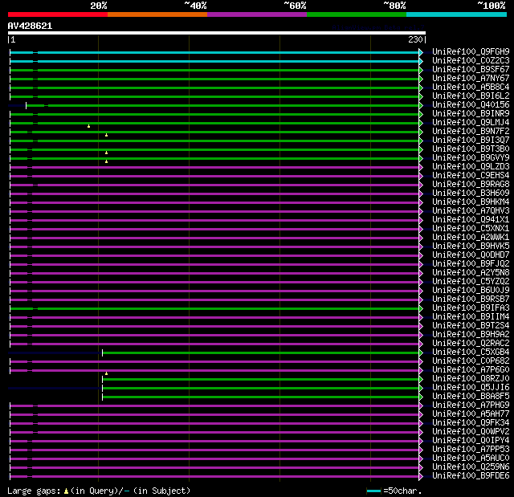Click the UniRef100_B9RSB7 text
Image resolution: width=514 pixels, height=497 pixels.
click(x=471, y=299)
